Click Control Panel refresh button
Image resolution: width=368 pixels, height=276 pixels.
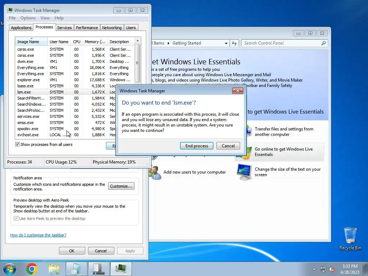point(234,43)
